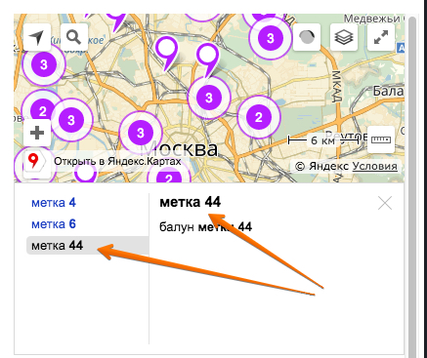Open the map search magnifier
Viewport: 427px width, 358px height.
[x=74, y=37]
